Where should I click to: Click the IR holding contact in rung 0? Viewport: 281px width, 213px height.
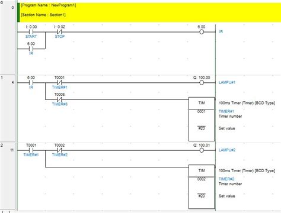coord(31,49)
